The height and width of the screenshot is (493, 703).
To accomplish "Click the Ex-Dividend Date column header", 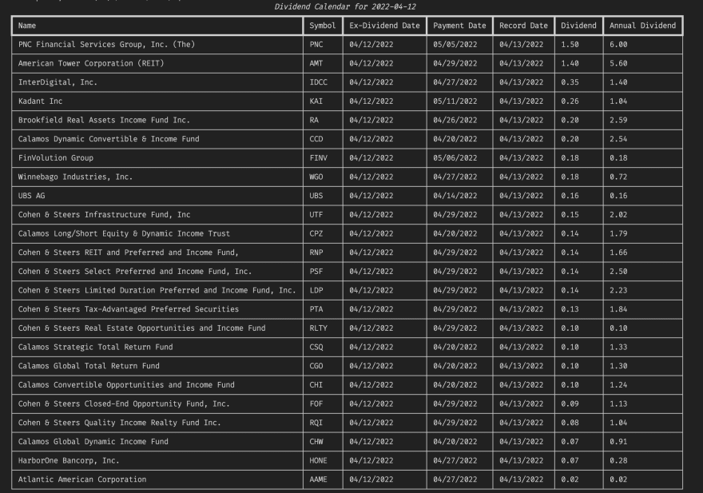I will pyautogui.click(x=385, y=26).
